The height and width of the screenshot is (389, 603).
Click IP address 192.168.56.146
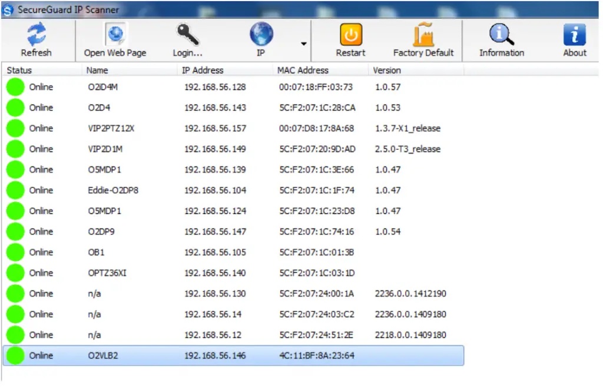(x=215, y=356)
